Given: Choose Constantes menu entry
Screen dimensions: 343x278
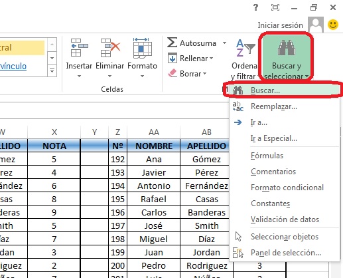Looking at the screenshot, I should pyautogui.click(x=285, y=204).
